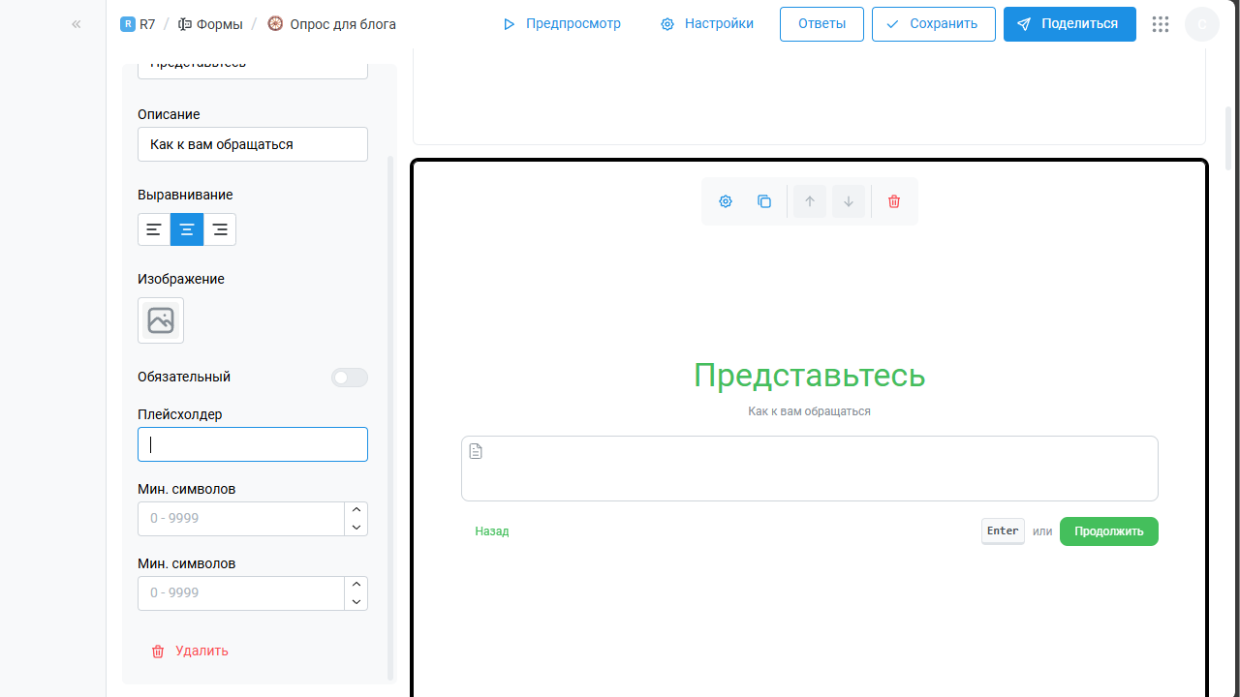Image resolution: width=1240 pixels, height=697 pixels.
Task: Click the Enter key hint
Action: click(1003, 530)
